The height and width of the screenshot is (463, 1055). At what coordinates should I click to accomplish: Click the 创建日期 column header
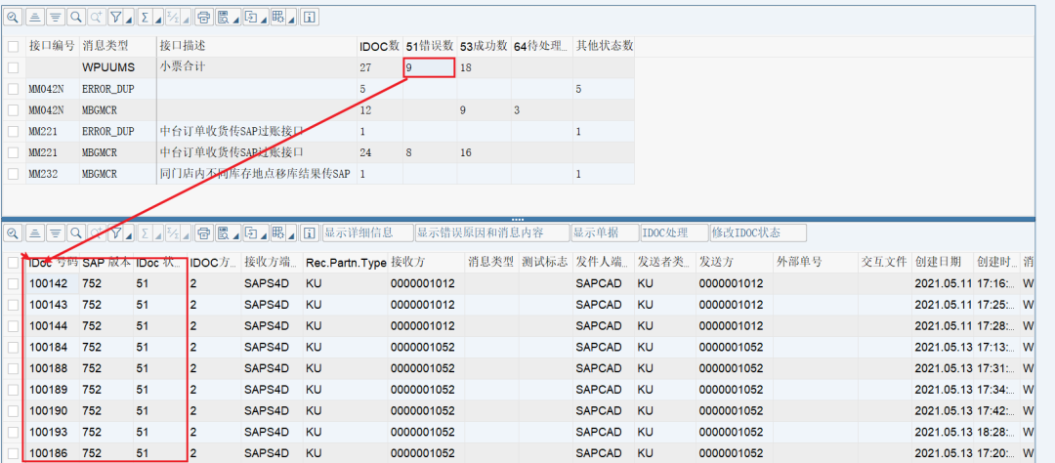(942, 263)
